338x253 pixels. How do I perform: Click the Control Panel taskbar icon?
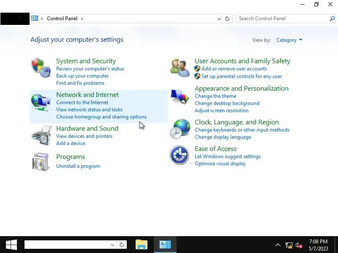(x=165, y=245)
